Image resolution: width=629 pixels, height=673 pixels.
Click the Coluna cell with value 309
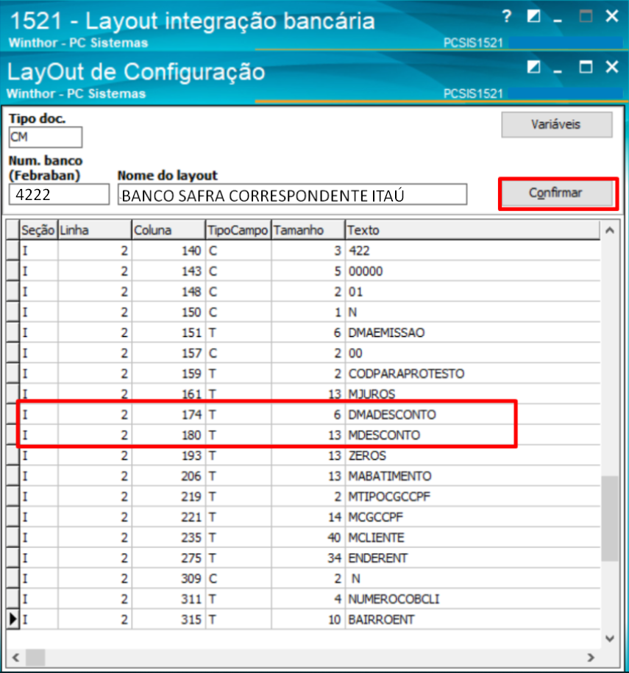(x=168, y=579)
